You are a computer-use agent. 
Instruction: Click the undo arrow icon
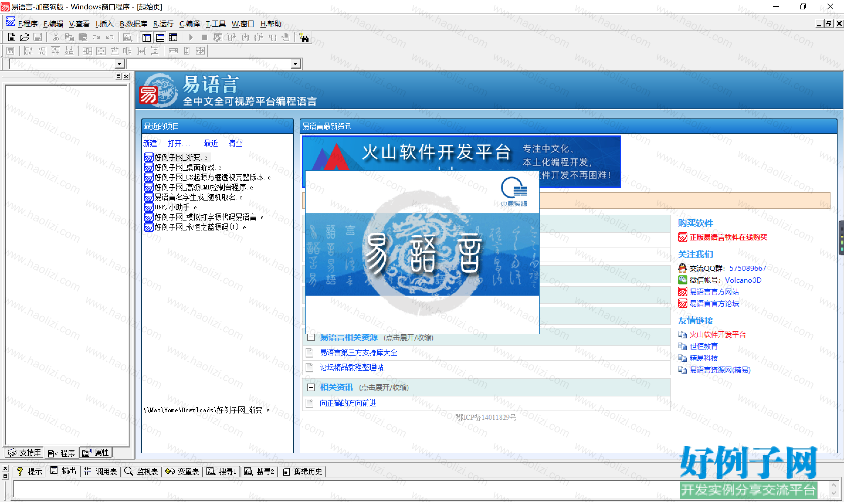[110, 37]
